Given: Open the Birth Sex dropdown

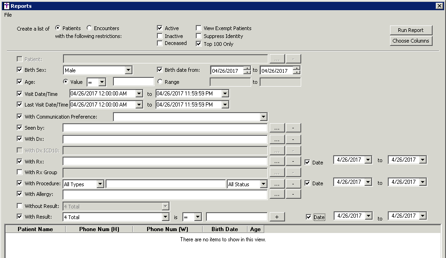Looking at the screenshot, I should click(129, 70).
